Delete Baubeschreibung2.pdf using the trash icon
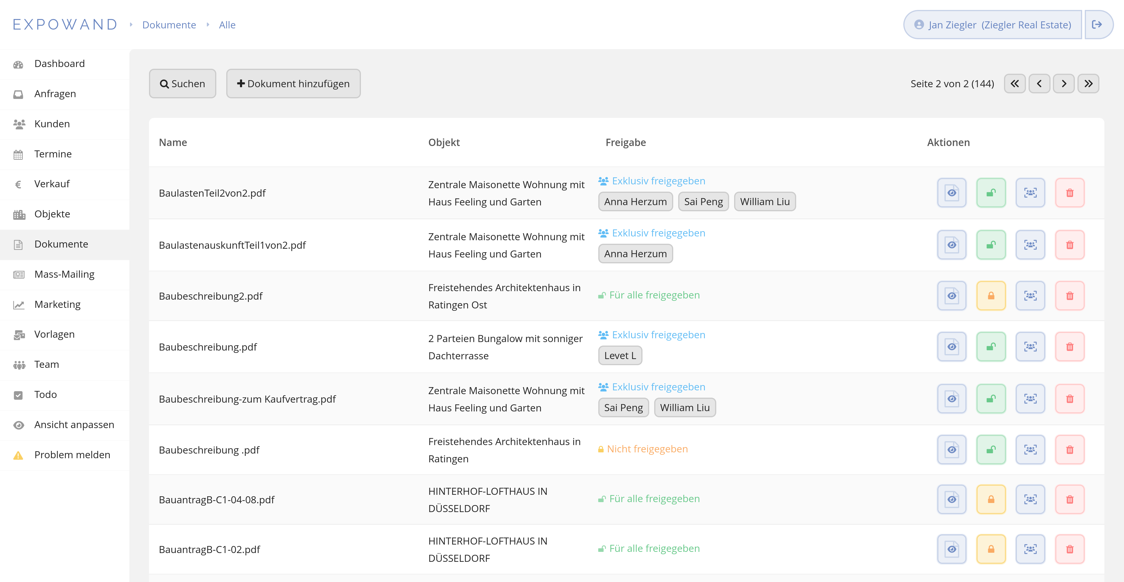Image resolution: width=1124 pixels, height=582 pixels. (x=1070, y=296)
